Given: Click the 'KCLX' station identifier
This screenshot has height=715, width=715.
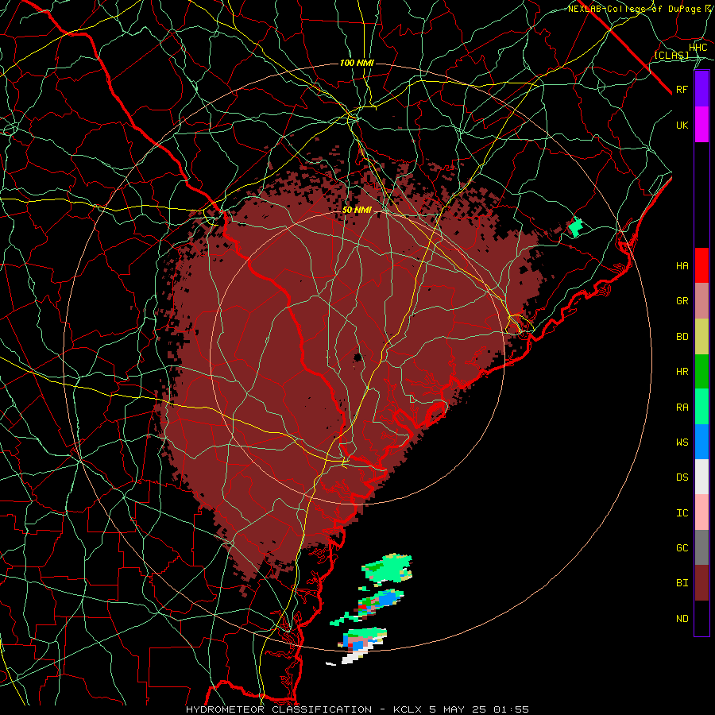Looking at the screenshot, I should click(x=408, y=709).
